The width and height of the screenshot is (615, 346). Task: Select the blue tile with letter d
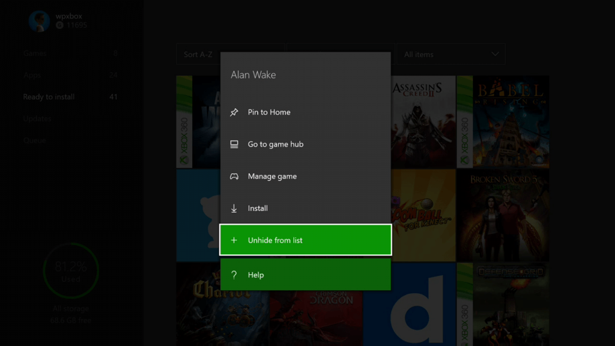pyautogui.click(x=410, y=305)
